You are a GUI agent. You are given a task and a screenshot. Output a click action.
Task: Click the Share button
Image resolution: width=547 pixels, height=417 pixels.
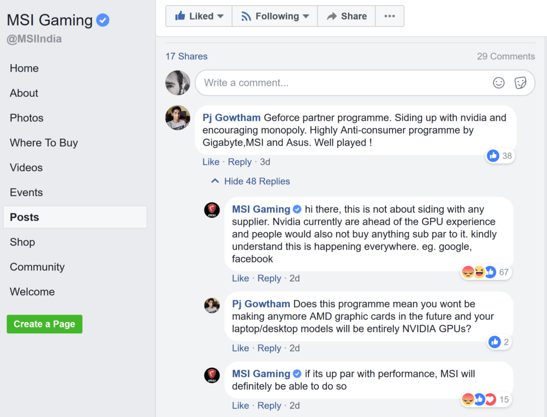point(346,16)
